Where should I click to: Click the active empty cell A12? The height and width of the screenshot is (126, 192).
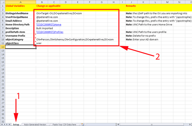[x=21, y=47]
